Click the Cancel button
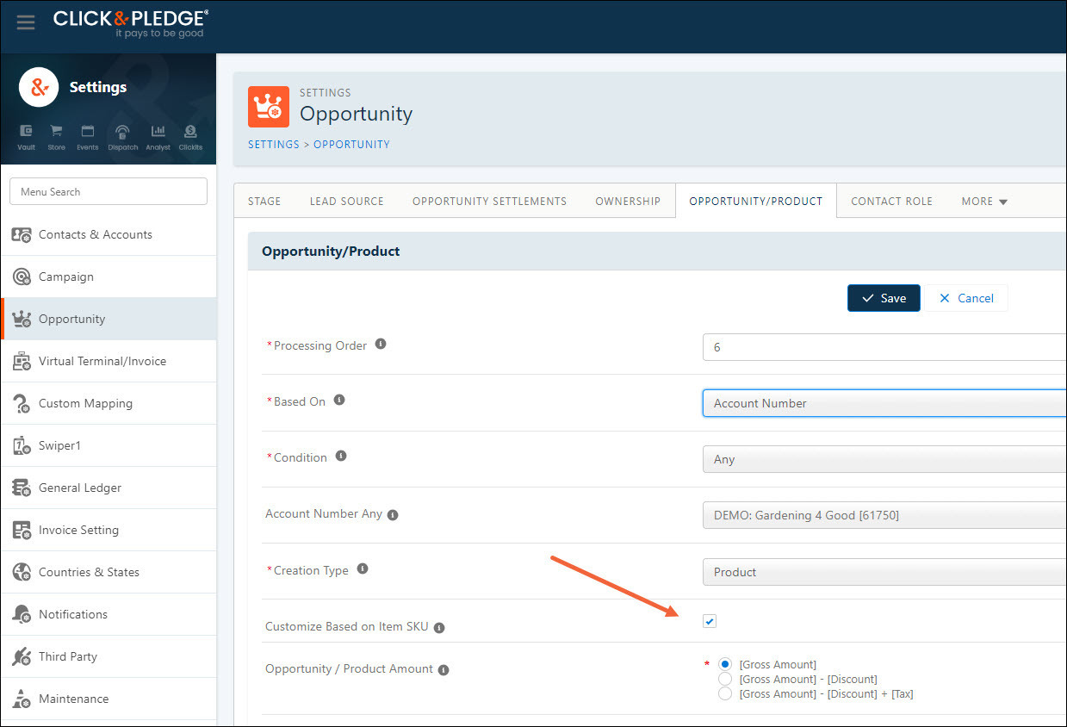The image size is (1067, 727). point(966,298)
